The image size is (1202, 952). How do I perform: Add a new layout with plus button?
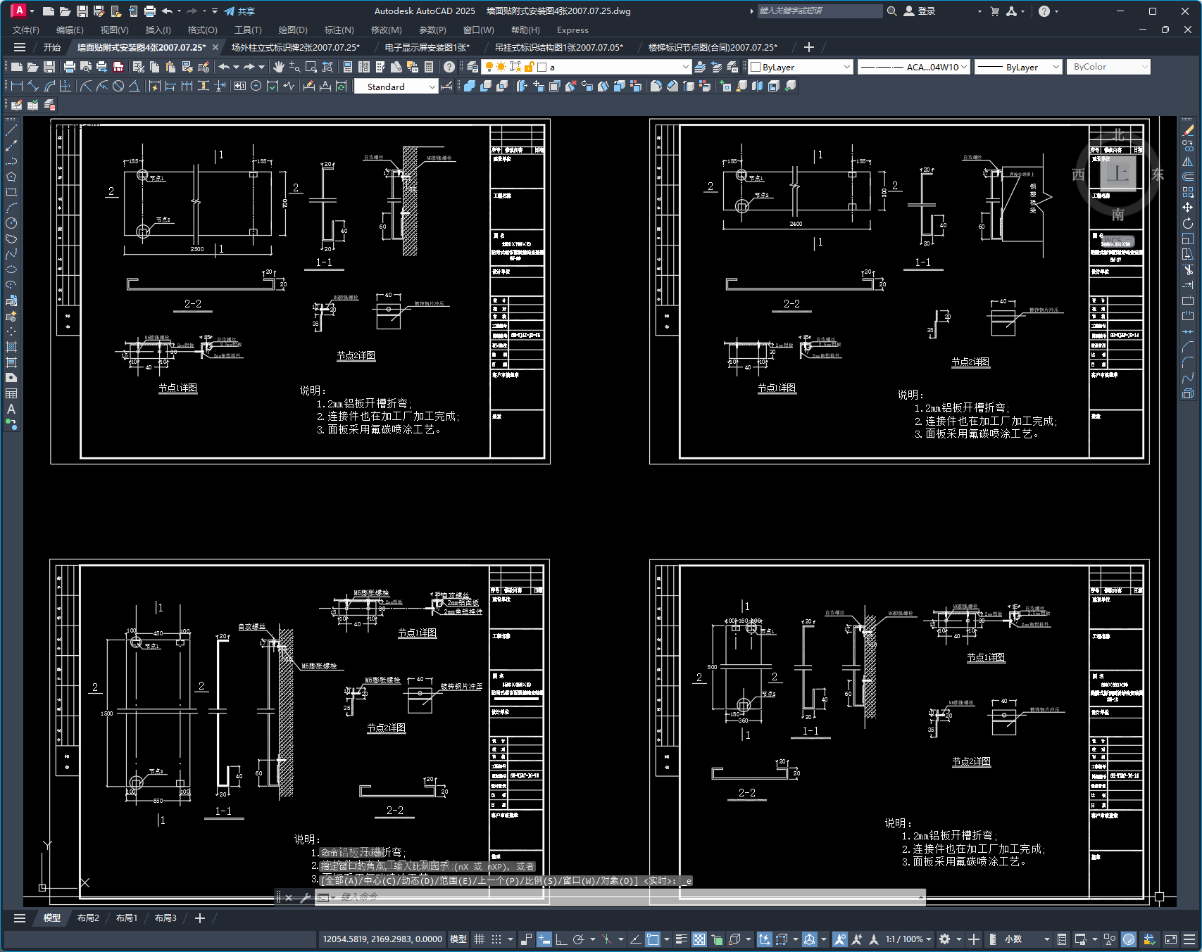click(x=200, y=918)
